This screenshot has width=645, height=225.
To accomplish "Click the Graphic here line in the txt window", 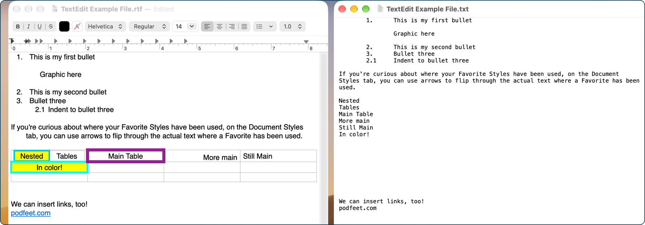I will (414, 33).
